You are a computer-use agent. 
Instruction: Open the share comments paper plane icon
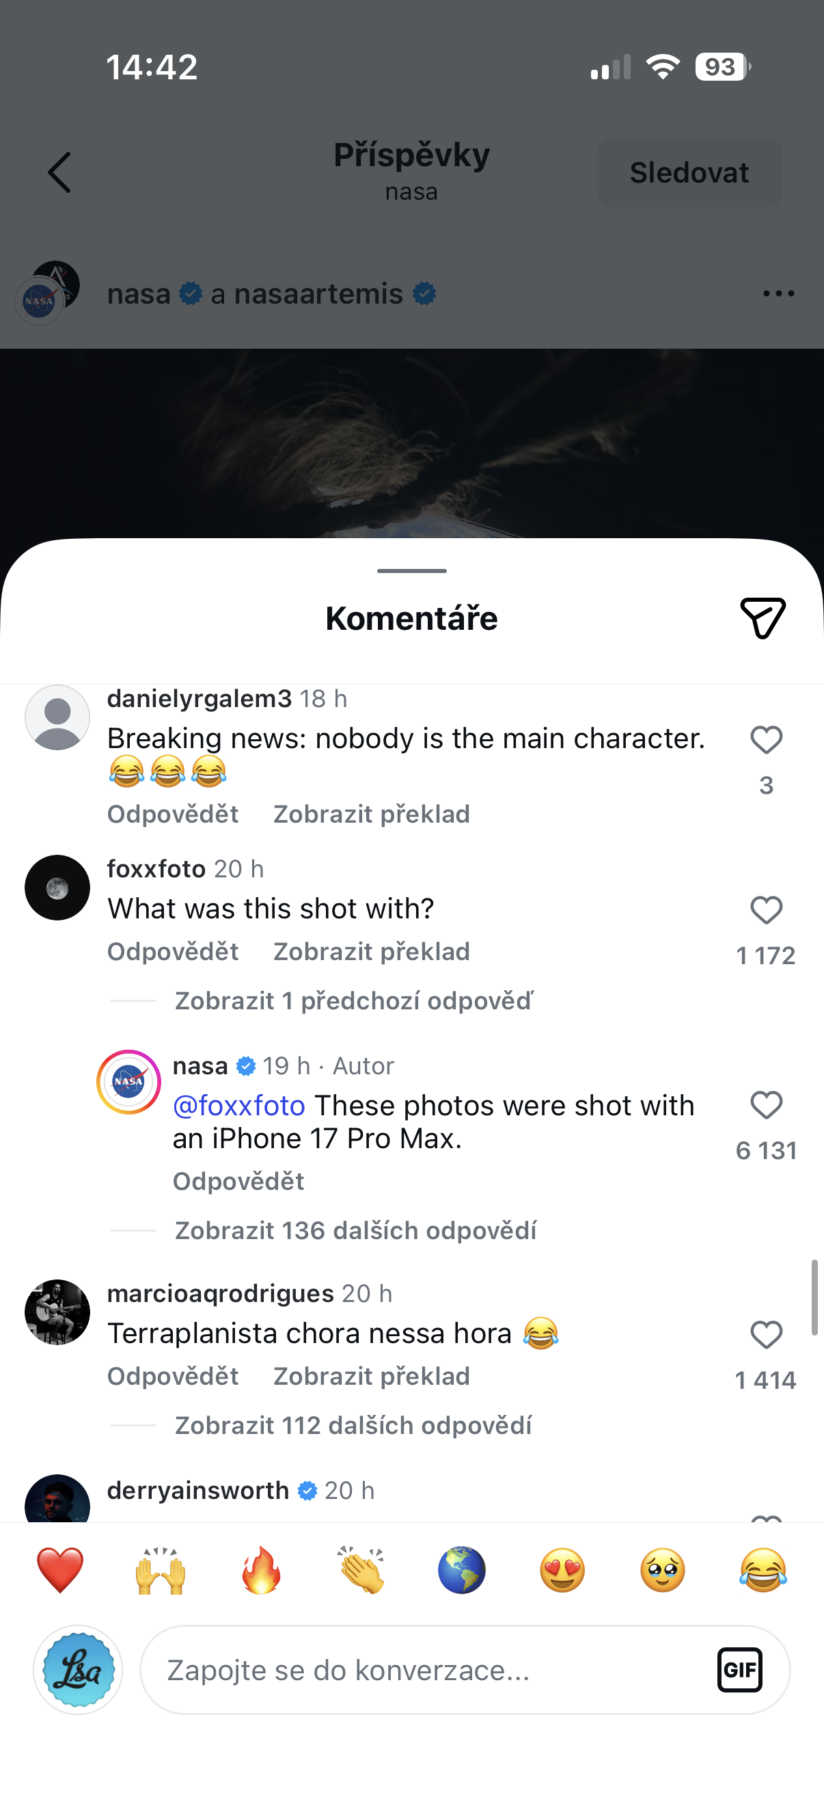[x=763, y=617]
